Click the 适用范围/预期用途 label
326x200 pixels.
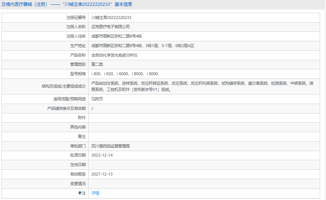point(70,99)
